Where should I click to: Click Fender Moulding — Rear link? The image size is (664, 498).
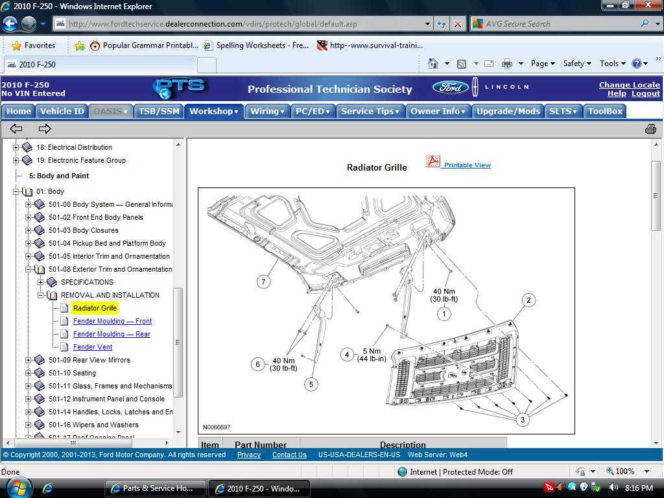(112, 334)
